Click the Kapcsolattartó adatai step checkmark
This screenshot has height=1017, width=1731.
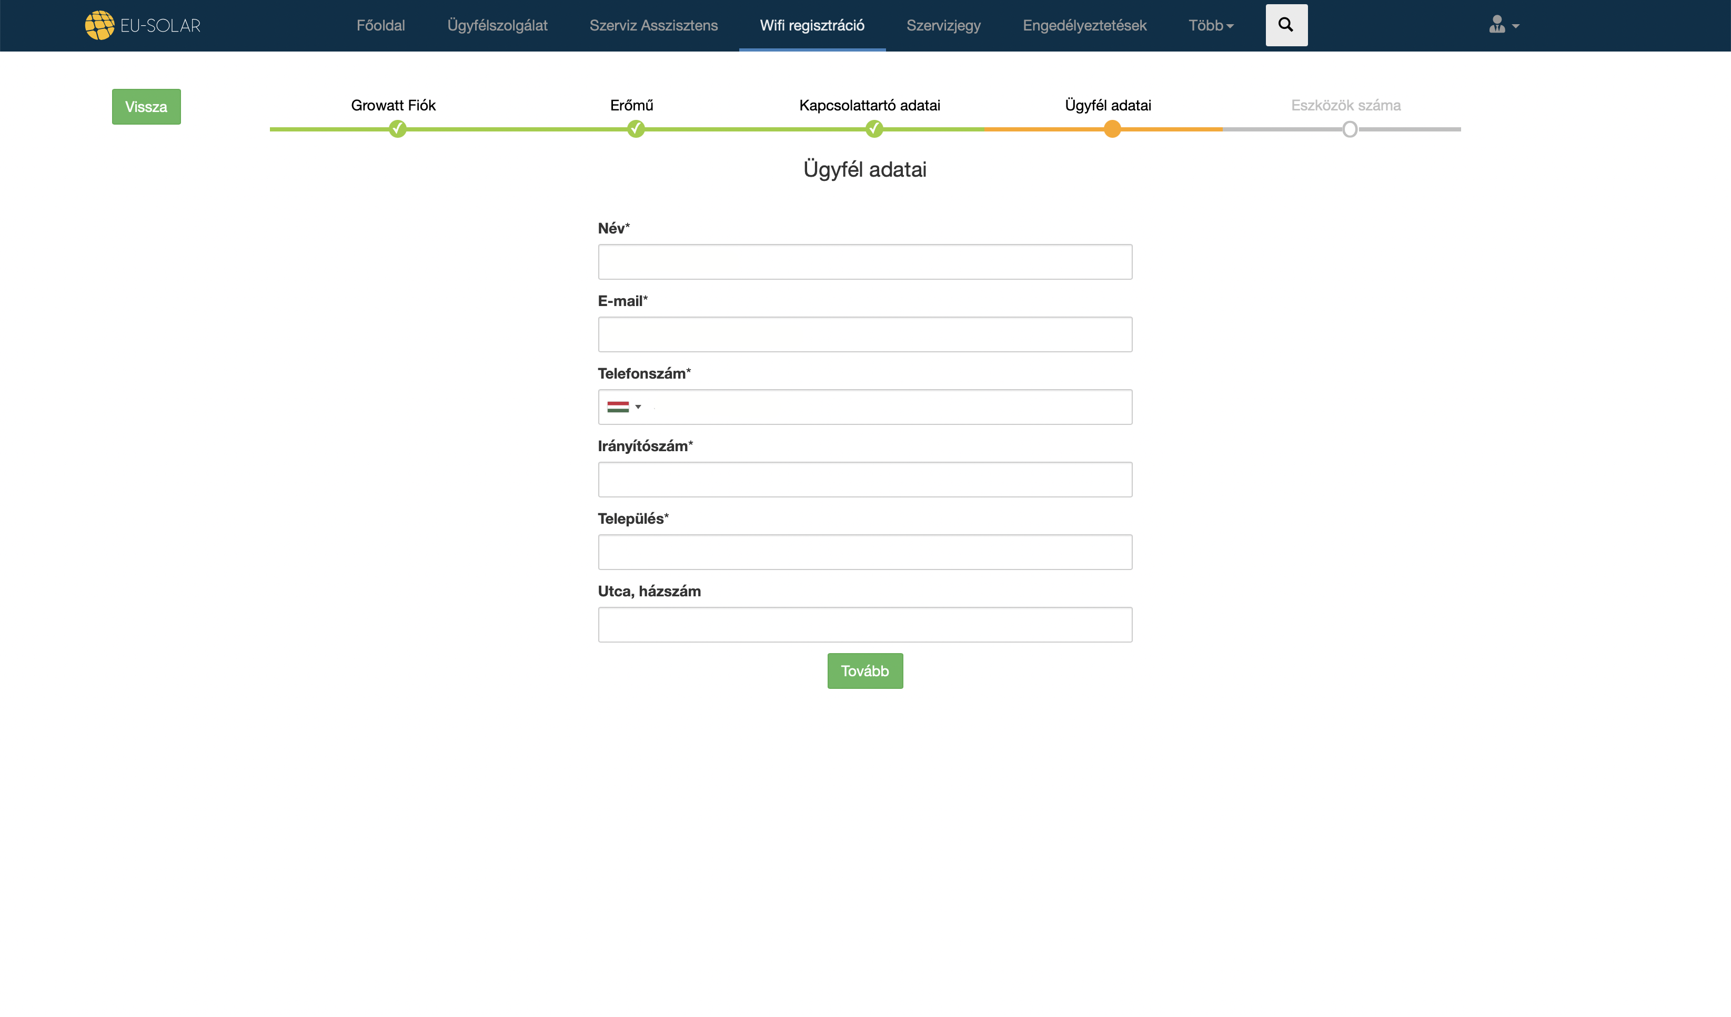pyautogui.click(x=874, y=128)
